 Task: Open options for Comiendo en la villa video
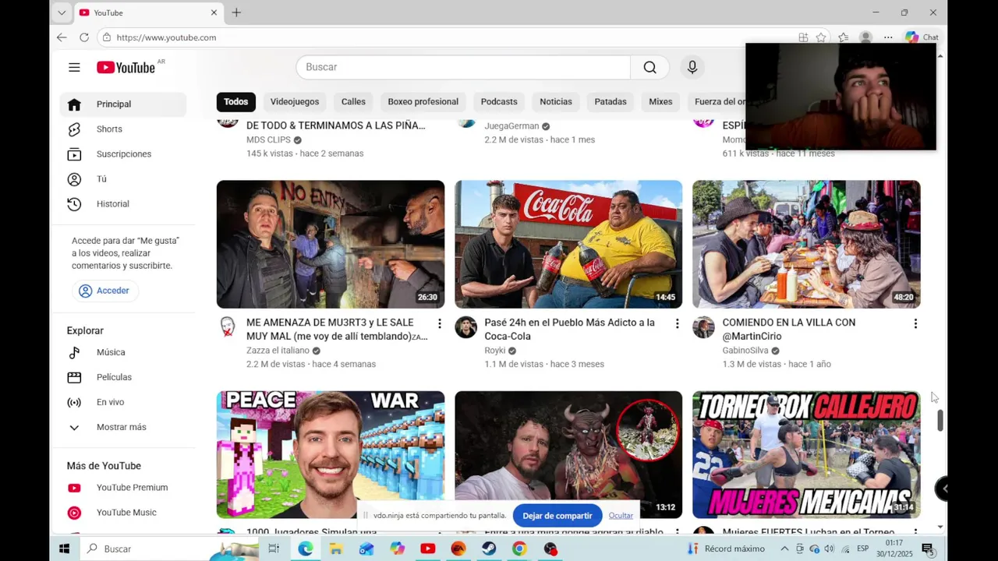(x=915, y=323)
